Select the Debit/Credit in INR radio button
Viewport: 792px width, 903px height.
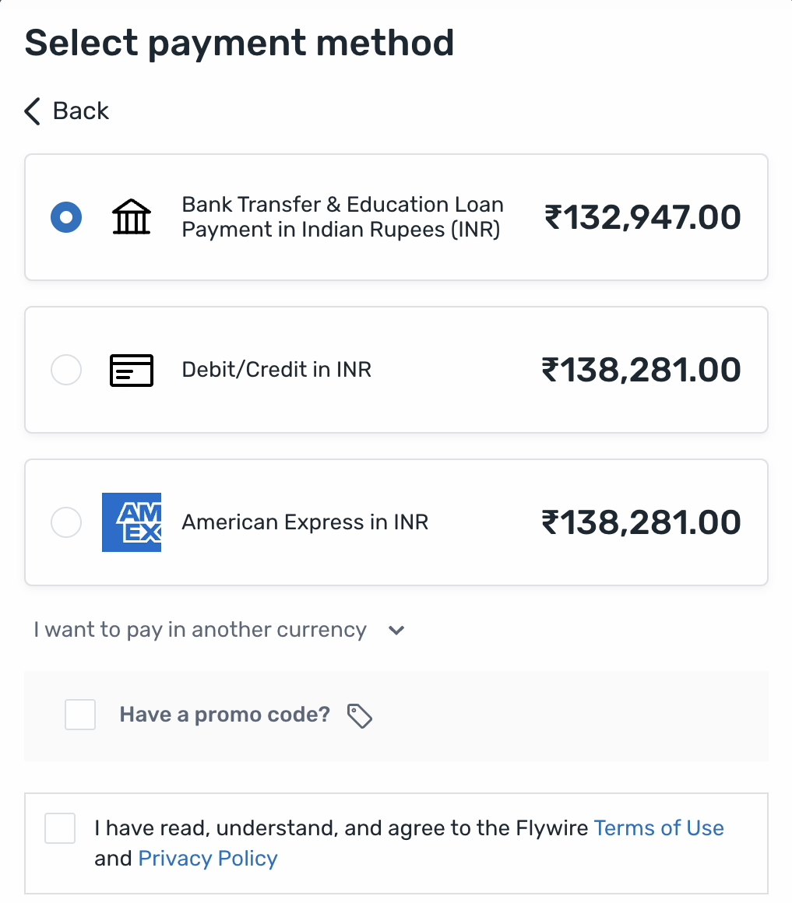point(66,370)
